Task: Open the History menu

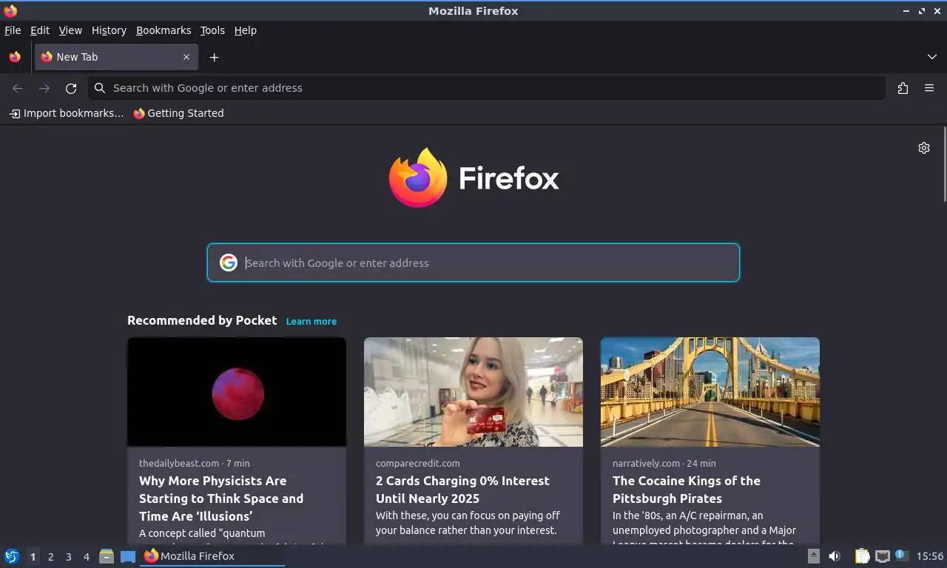Action: pyautogui.click(x=109, y=30)
